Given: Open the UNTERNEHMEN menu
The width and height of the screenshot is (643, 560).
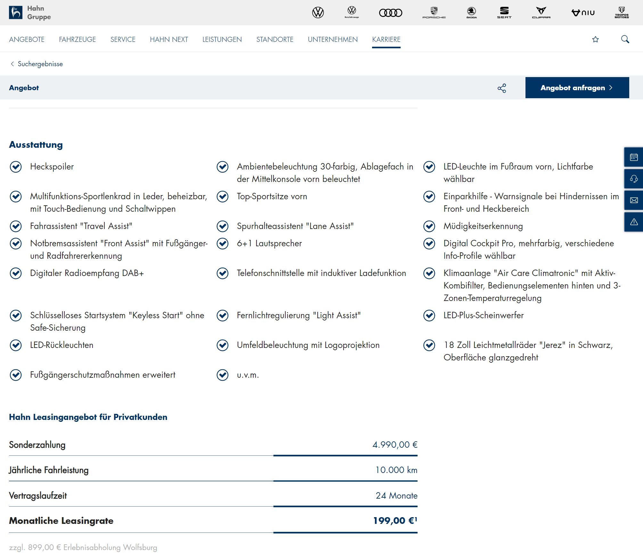Looking at the screenshot, I should pos(333,39).
